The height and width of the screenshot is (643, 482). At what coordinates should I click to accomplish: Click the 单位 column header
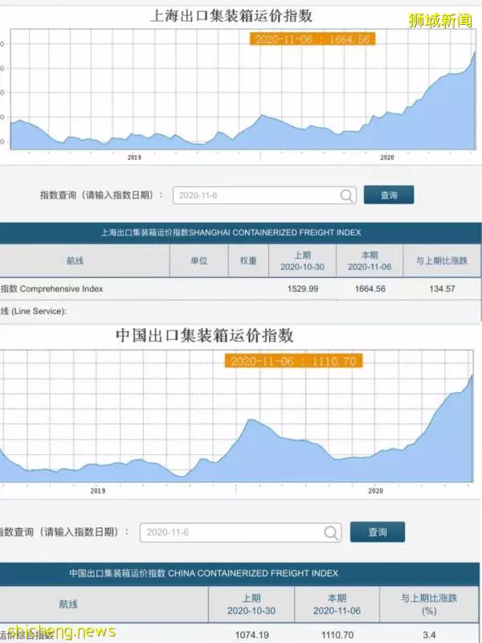(x=198, y=260)
